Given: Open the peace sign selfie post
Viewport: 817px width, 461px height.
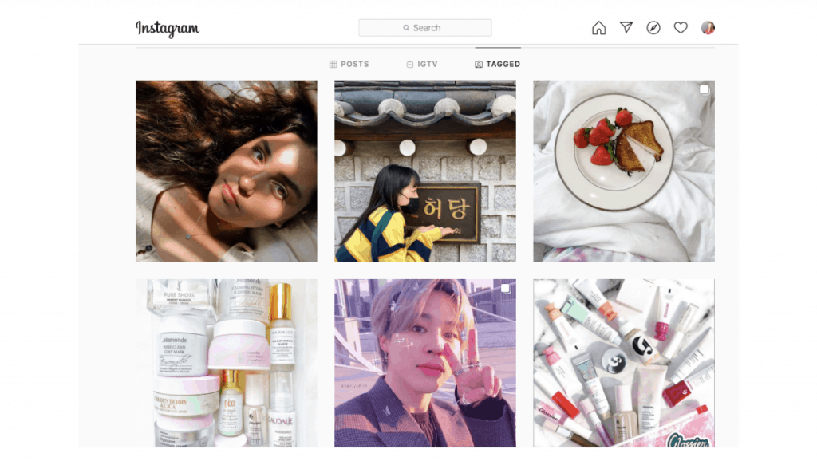Looking at the screenshot, I should (x=425, y=363).
